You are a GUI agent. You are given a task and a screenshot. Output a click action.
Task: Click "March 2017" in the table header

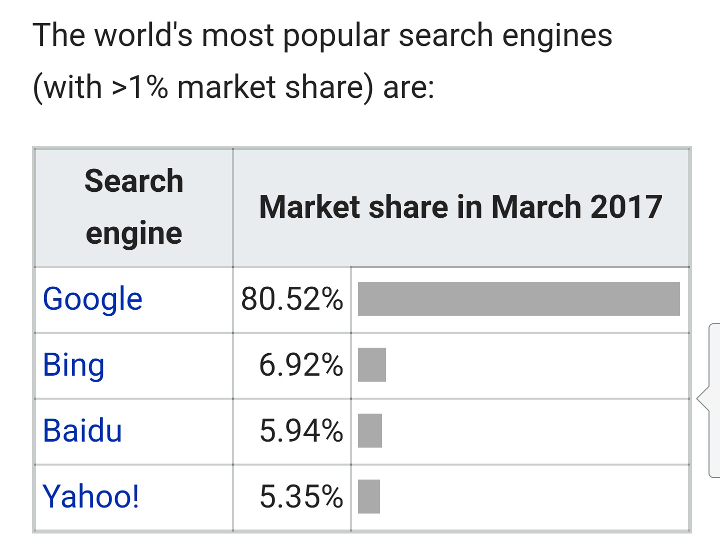(576, 207)
